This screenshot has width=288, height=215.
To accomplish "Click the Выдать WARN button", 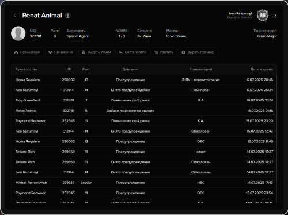I will click(x=96, y=52).
